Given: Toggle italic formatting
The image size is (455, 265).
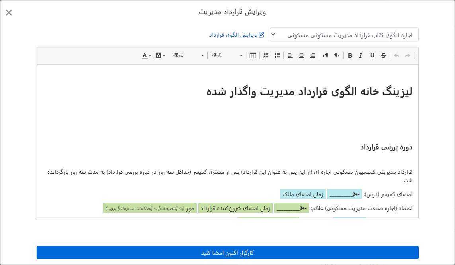Looking at the screenshot, I should tap(361, 55).
